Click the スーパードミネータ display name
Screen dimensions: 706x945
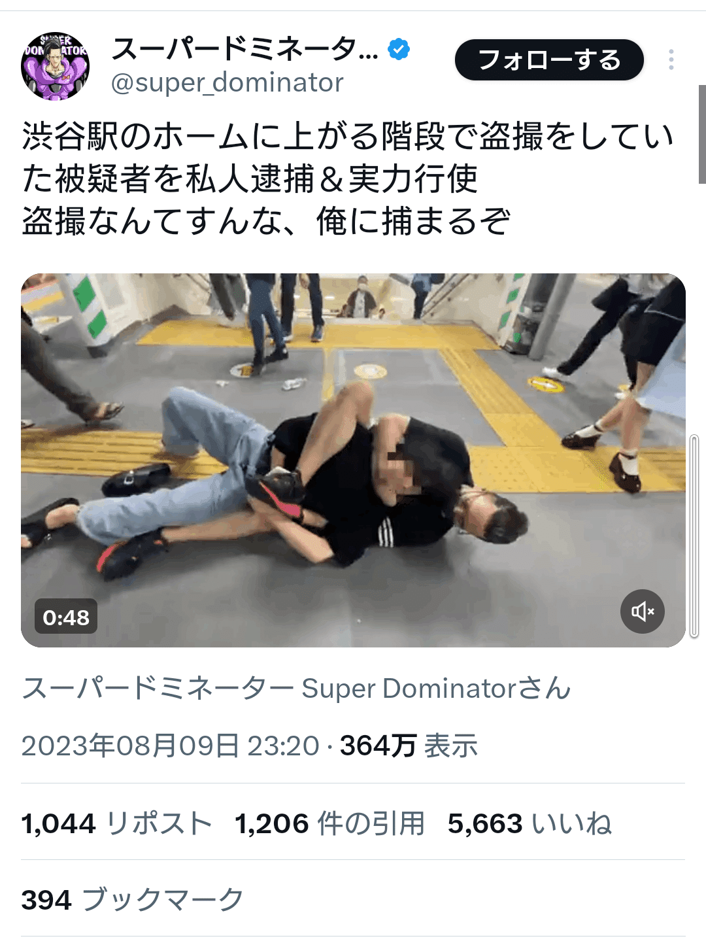pos(244,49)
